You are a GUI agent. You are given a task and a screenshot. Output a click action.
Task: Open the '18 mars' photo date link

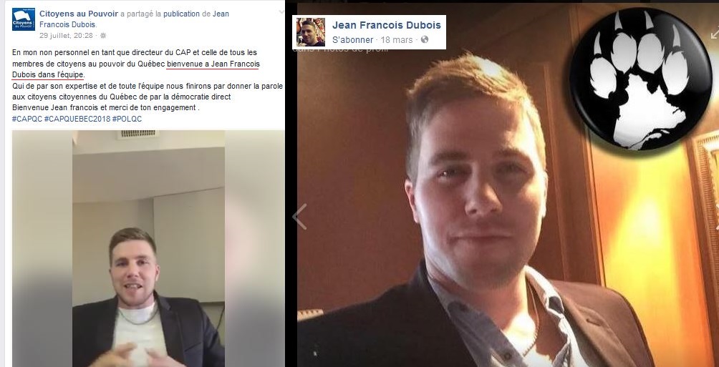(397, 40)
